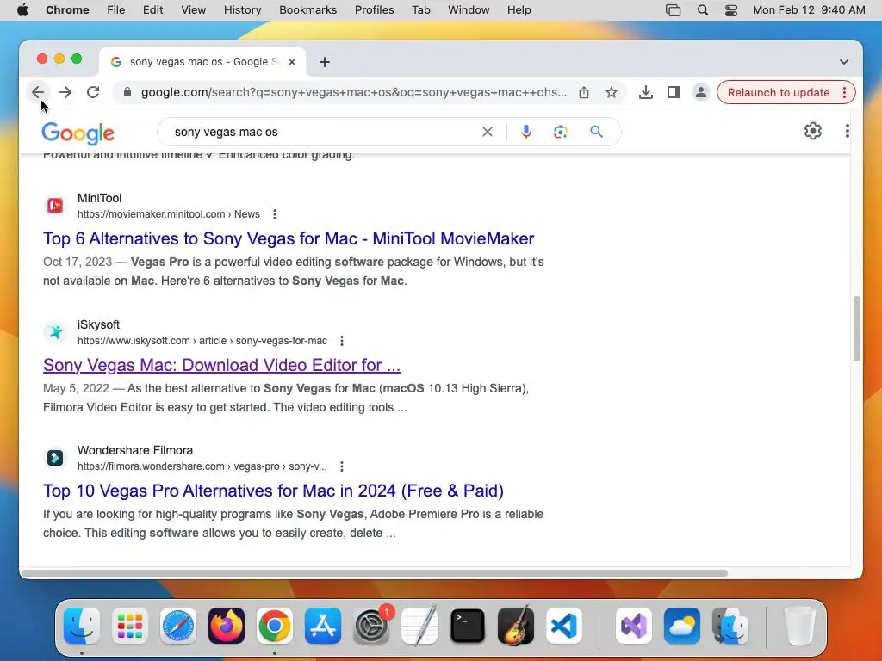Open Visual Studio Code from the Dock
Image resolution: width=882 pixels, height=661 pixels.
point(564,626)
